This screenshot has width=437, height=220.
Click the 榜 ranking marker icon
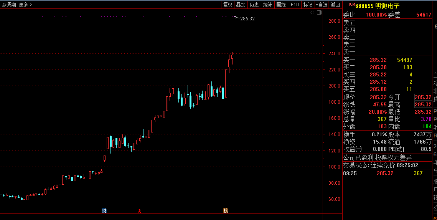pos(226,210)
